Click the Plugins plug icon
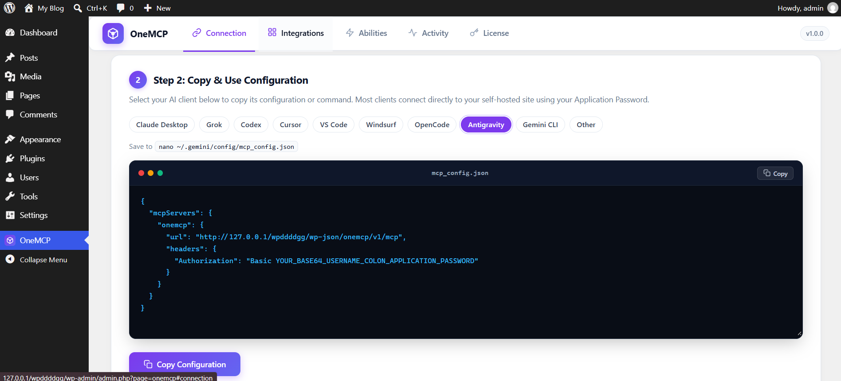The height and width of the screenshot is (381, 841). click(10, 158)
